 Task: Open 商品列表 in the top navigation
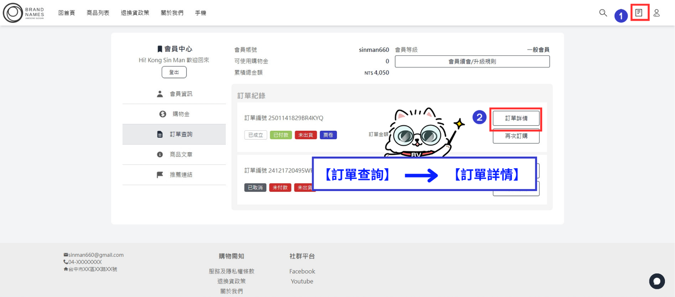tap(98, 13)
